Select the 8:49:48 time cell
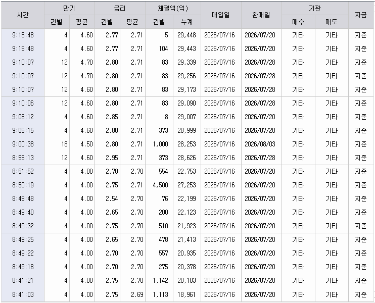 (23, 198)
